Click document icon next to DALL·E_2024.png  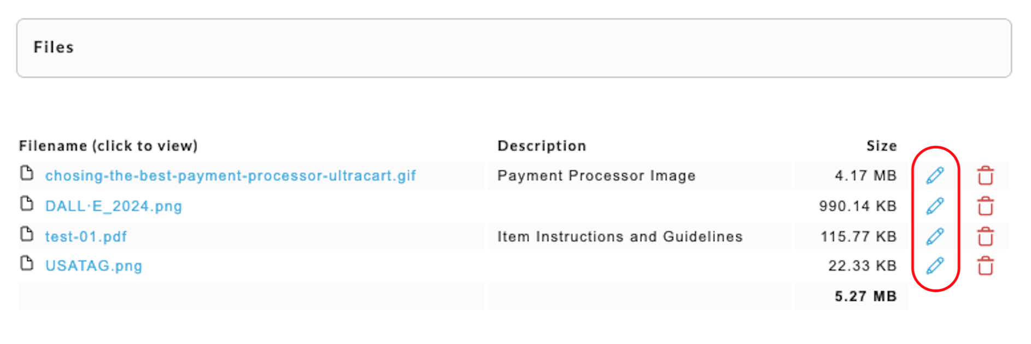26,204
